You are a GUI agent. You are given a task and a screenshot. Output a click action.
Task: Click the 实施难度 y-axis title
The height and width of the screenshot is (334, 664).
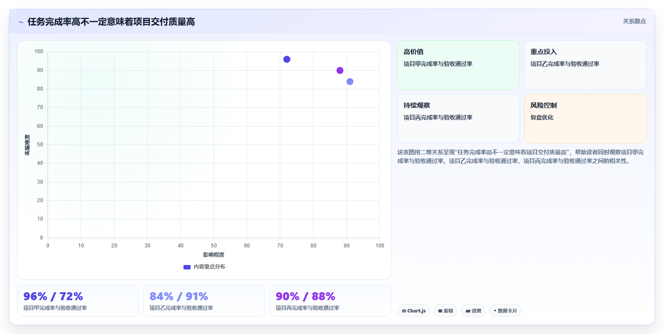(x=27, y=145)
